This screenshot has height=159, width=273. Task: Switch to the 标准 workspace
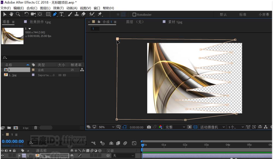click(242, 14)
